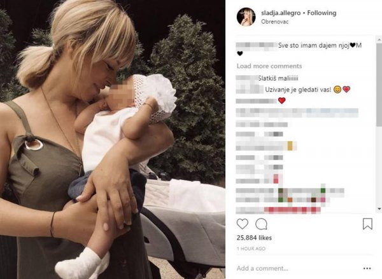
Task: Like the post with the heart icon
Action: tap(243, 224)
